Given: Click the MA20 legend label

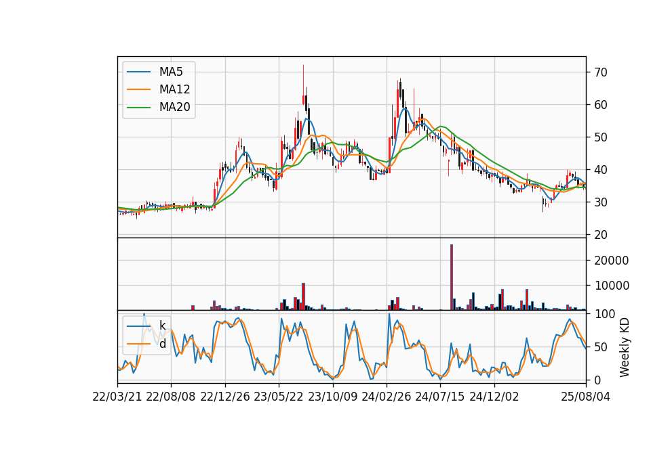Looking at the screenshot, I should 174,107.
